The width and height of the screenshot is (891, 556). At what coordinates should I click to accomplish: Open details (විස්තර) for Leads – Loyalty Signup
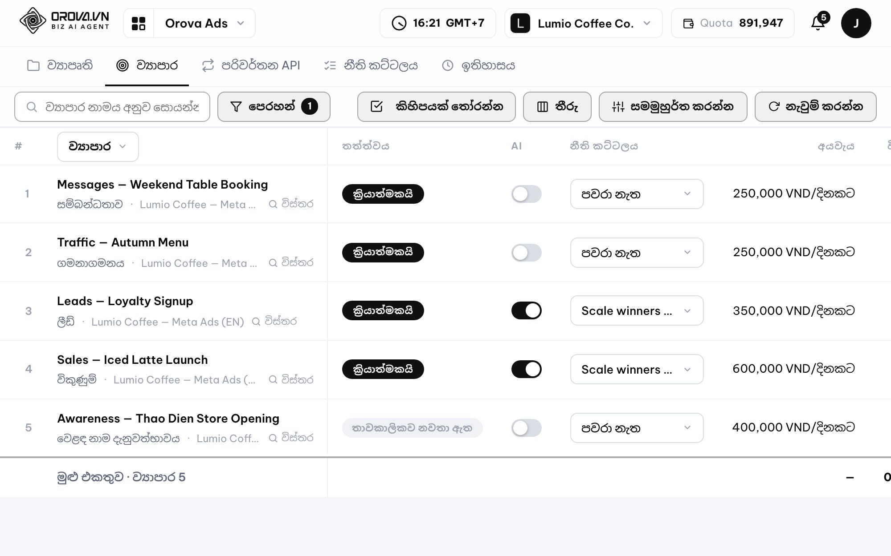[274, 322]
